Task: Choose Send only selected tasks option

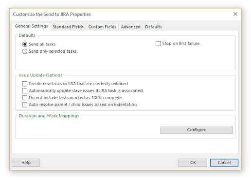Action: [x=25, y=51]
